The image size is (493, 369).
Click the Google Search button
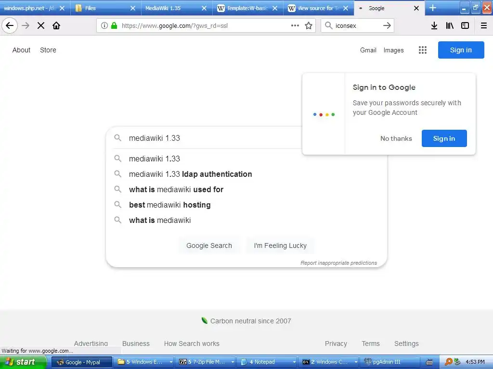click(209, 246)
